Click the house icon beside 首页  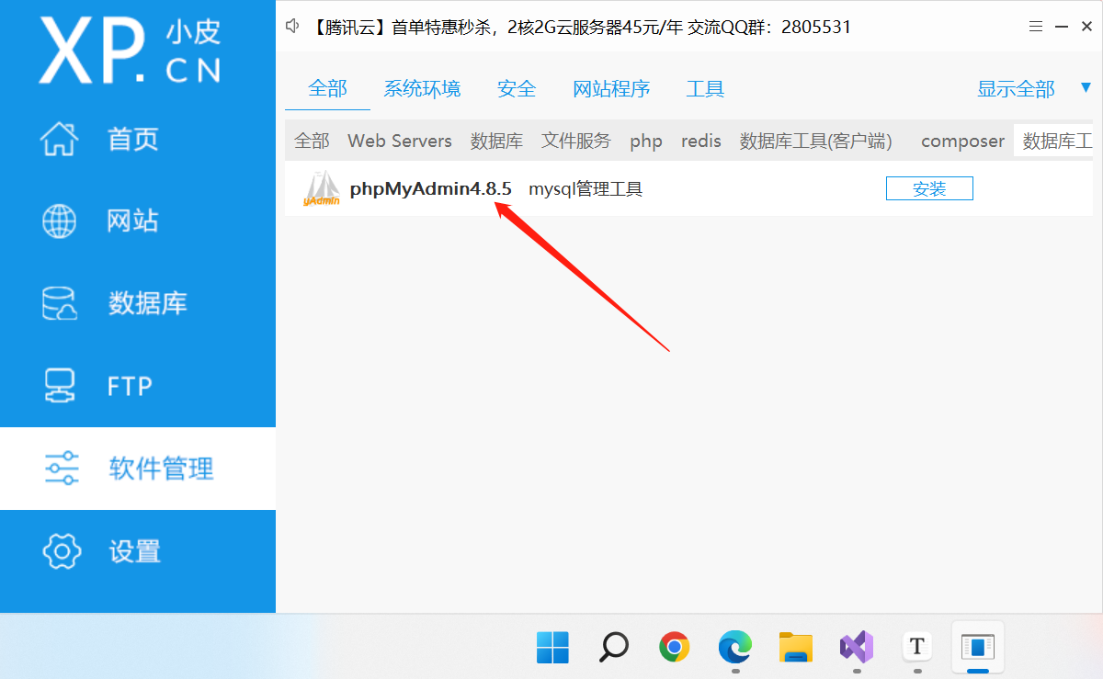coord(61,140)
